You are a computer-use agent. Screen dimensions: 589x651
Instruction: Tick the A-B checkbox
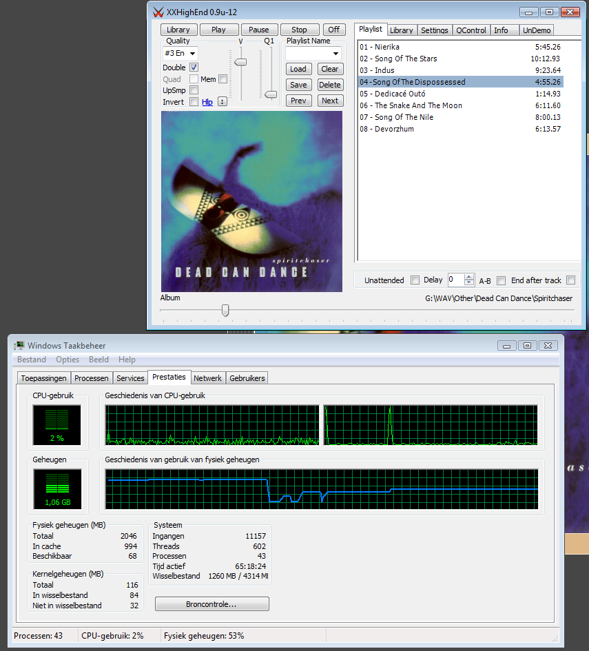point(501,280)
